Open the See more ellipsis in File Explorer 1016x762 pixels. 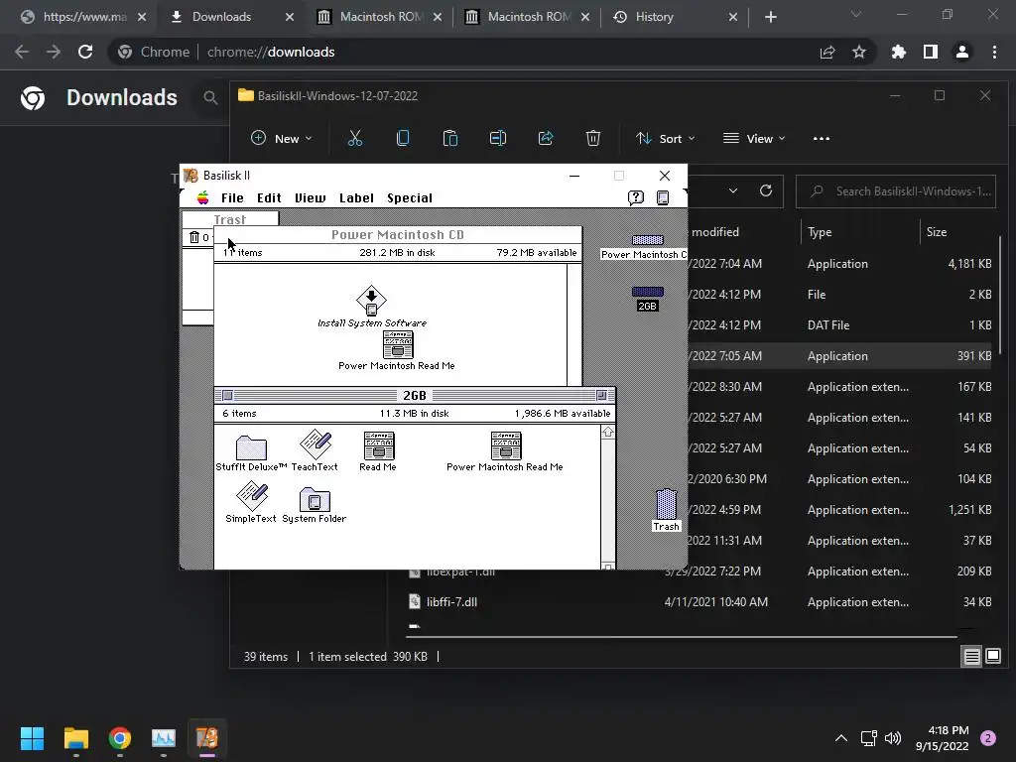coord(821,138)
